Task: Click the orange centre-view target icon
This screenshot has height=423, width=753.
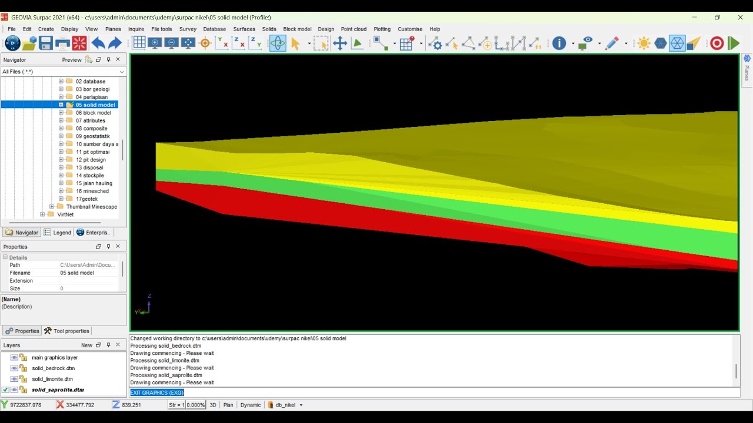Action: 205,43
